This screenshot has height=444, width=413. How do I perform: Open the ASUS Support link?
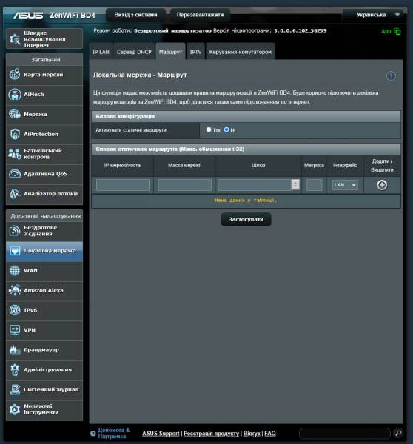click(161, 433)
